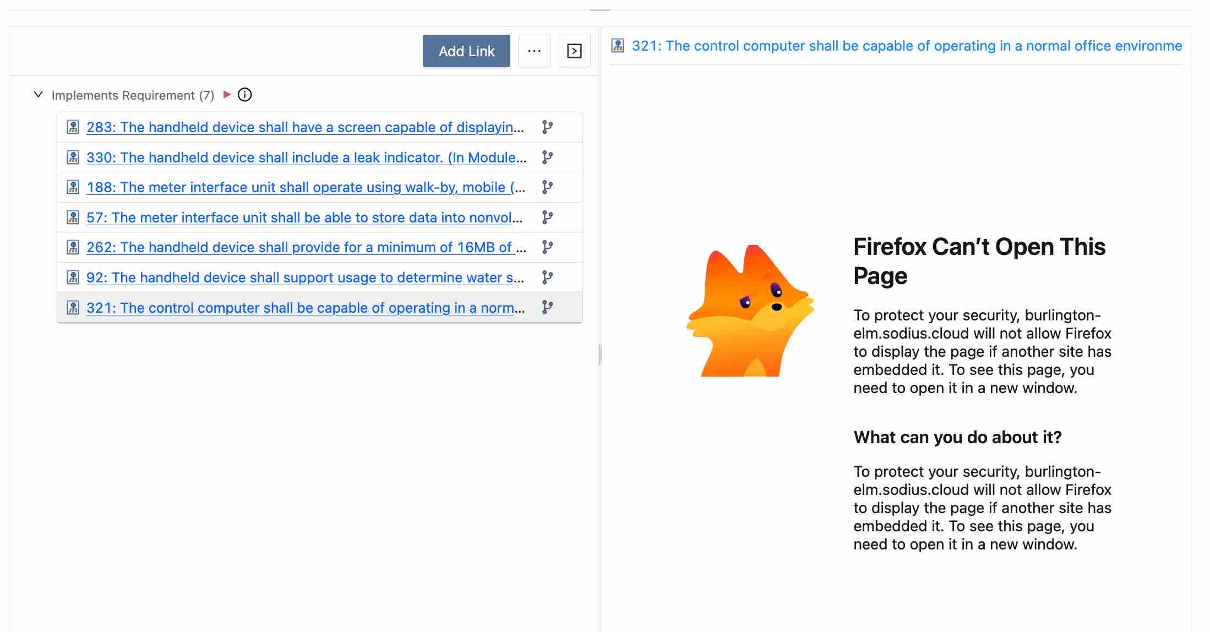1210x632 pixels.
Task: Click requirement icon for item 321 row
Action: pyautogui.click(x=73, y=308)
